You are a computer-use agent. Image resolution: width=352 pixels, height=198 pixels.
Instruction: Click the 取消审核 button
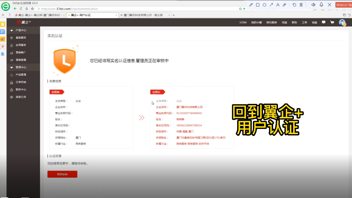(63, 174)
